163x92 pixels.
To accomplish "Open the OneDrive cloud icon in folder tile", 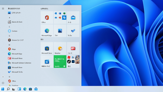I will (x=56, y=18).
